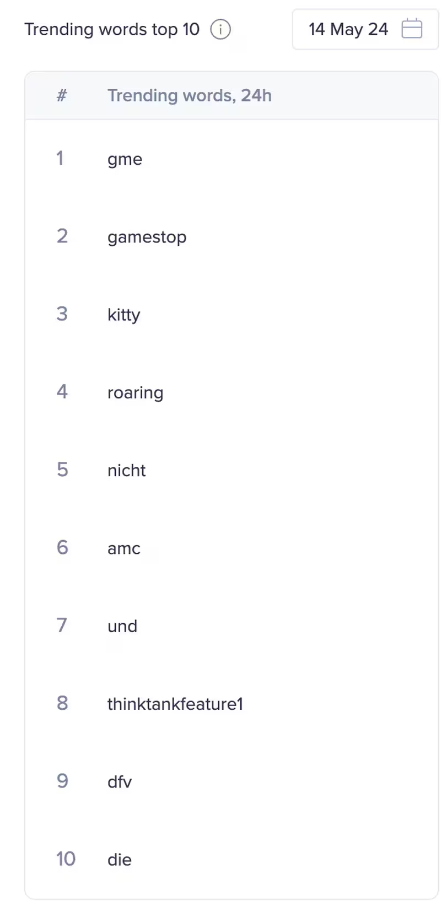Click the Trending words top 10 title
This screenshot has width=447, height=922.
click(112, 29)
